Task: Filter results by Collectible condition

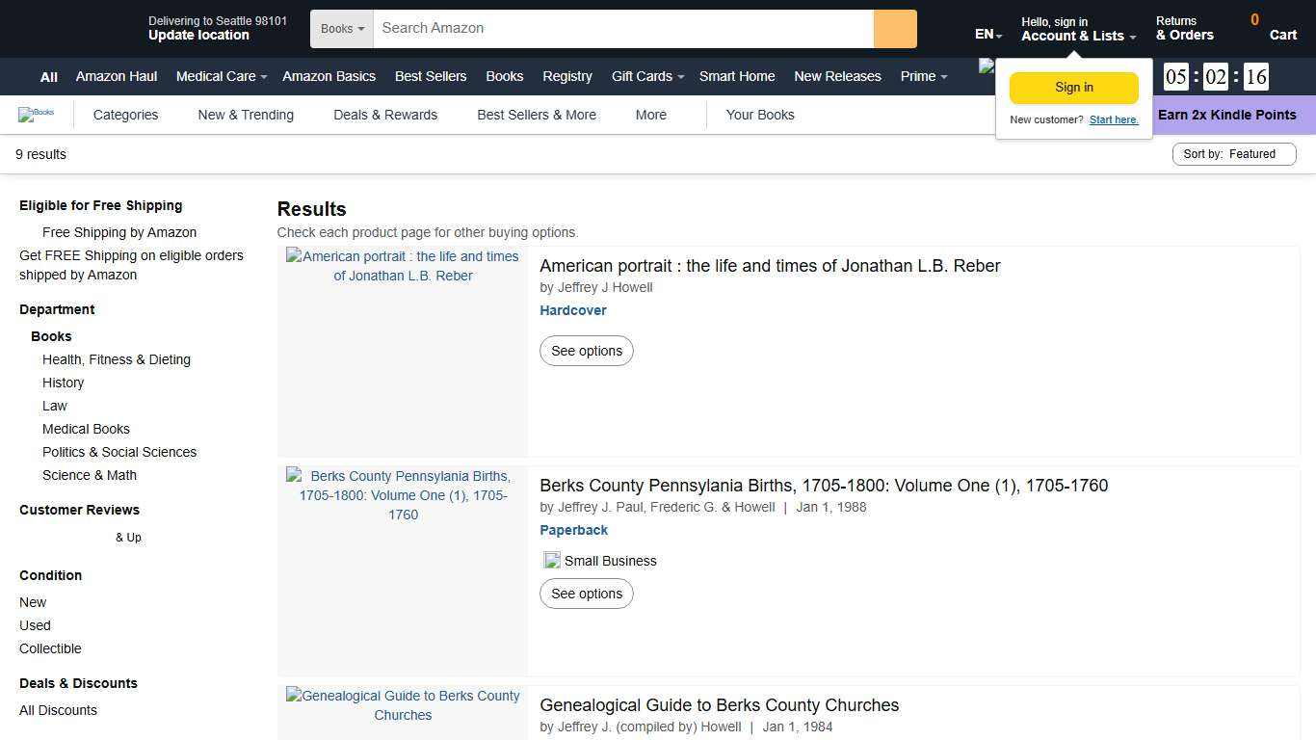Action: click(x=50, y=647)
